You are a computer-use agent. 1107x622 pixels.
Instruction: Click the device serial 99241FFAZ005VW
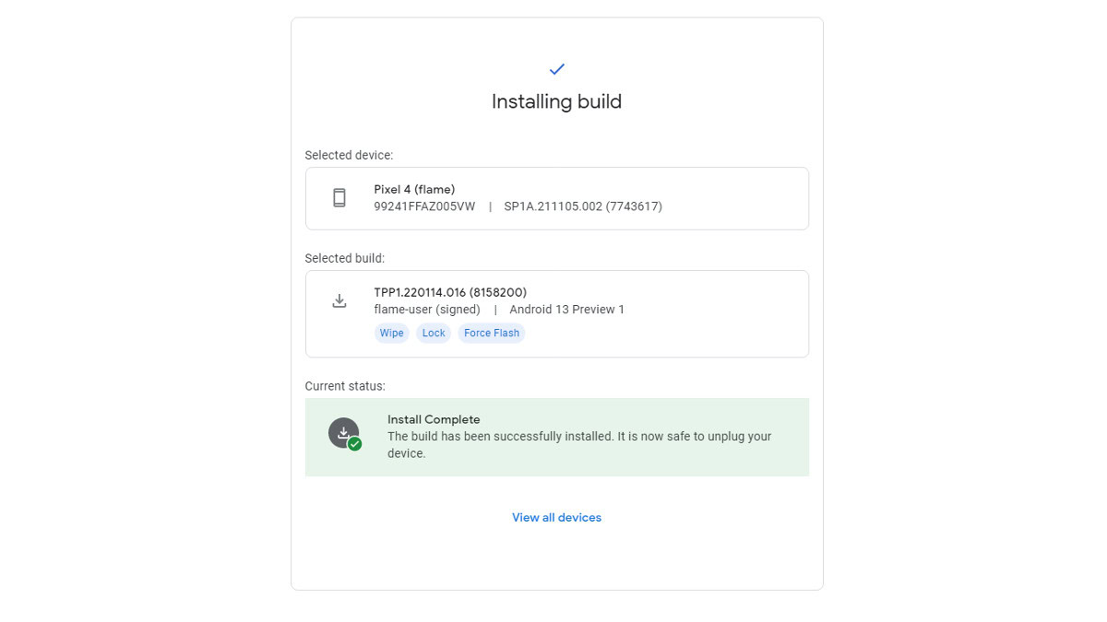click(x=424, y=206)
